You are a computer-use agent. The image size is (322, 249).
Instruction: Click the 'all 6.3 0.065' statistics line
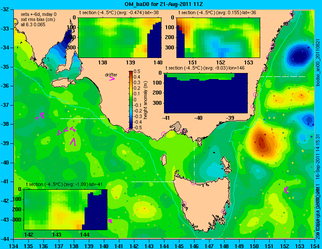tap(33, 24)
